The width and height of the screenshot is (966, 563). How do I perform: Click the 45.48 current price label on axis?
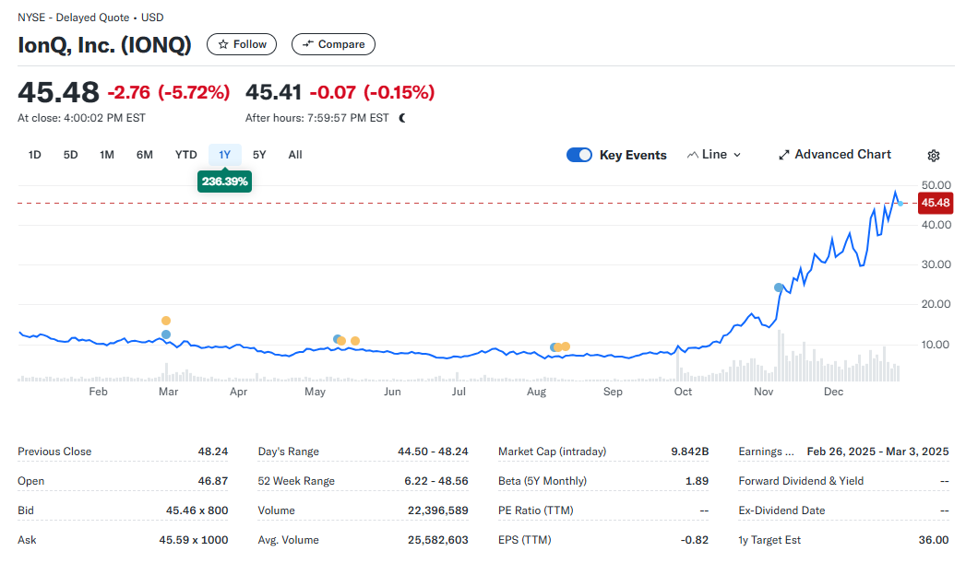(x=936, y=203)
